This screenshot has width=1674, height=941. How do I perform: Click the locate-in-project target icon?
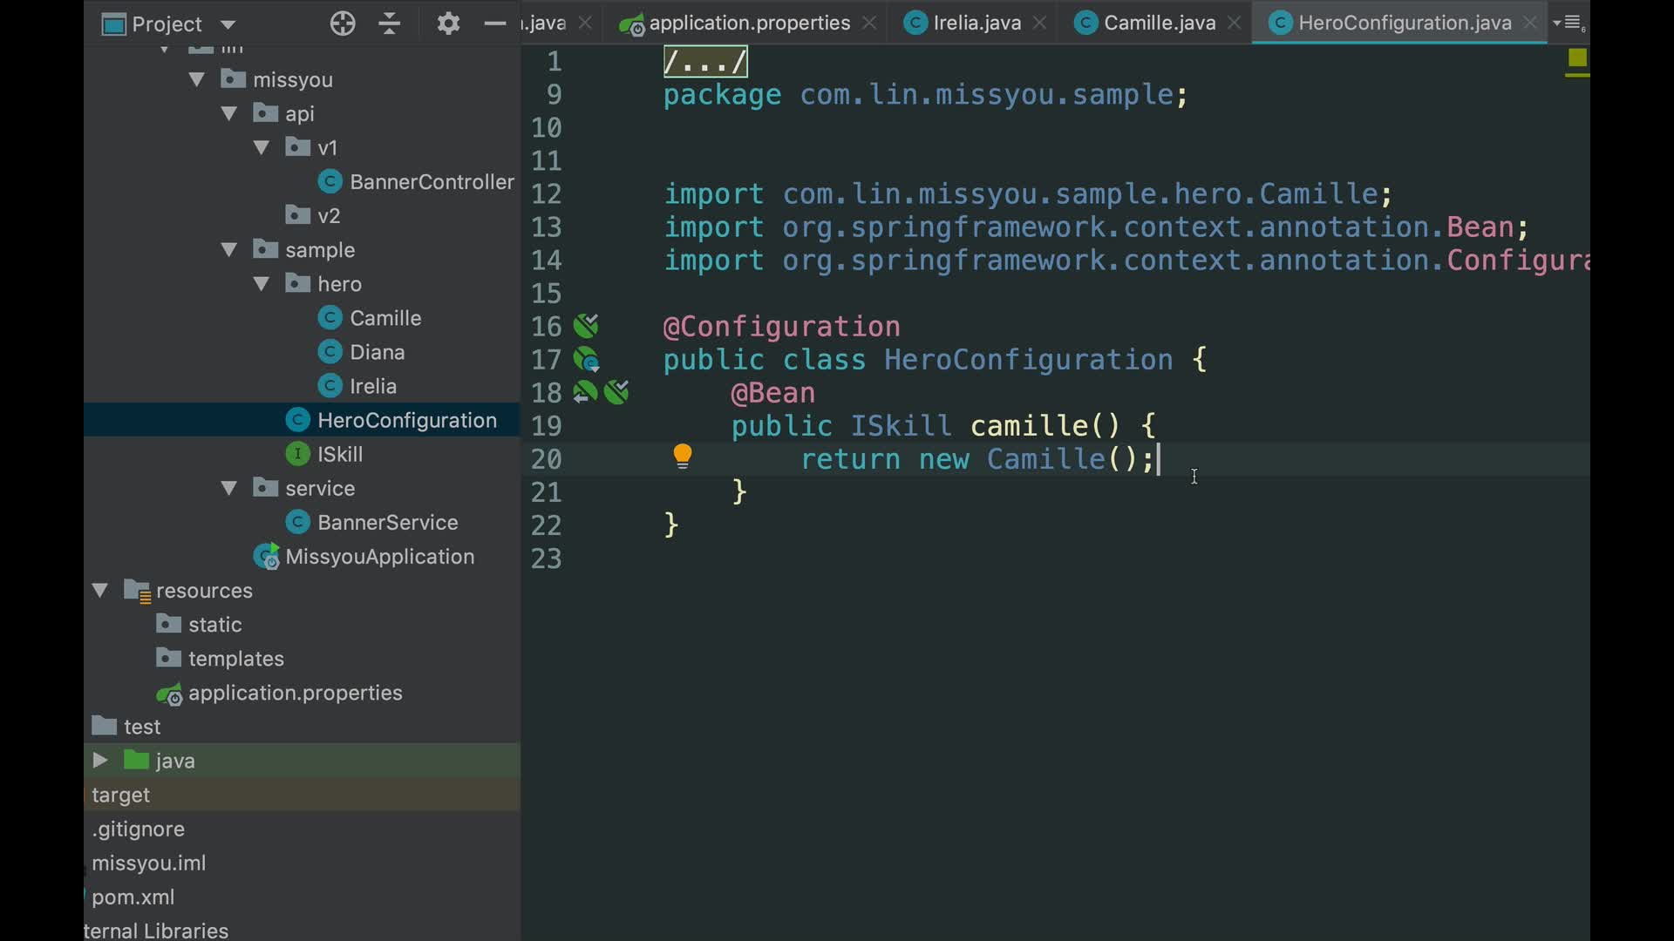(343, 24)
